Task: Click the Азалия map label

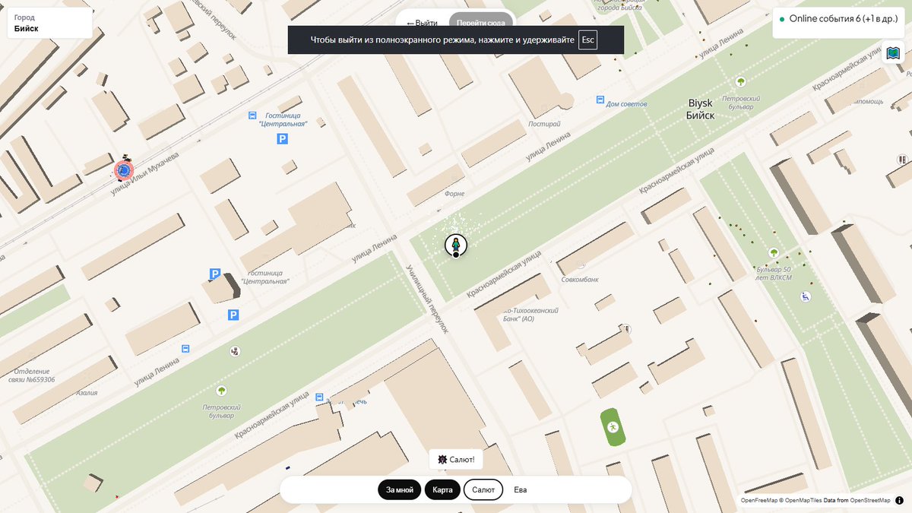Action: (x=87, y=393)
